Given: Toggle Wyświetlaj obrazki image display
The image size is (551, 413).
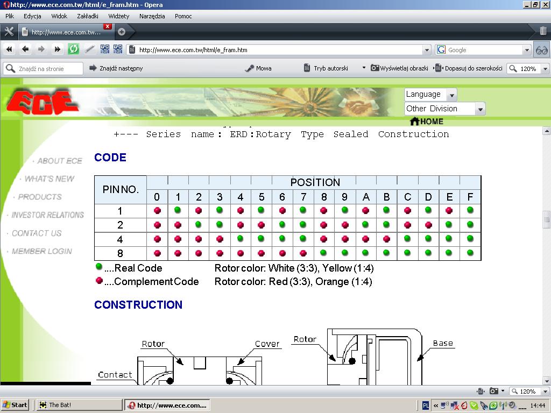Looking at the screenshot, I should coord(399,68).
